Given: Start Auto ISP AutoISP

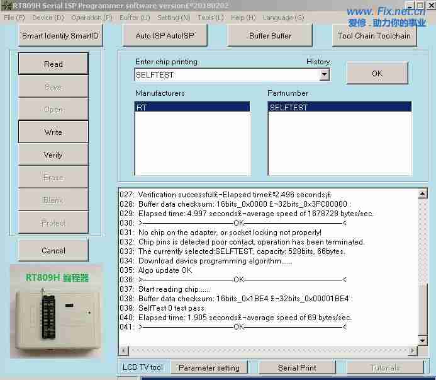Looking at the screenshot, I should 164,36.
